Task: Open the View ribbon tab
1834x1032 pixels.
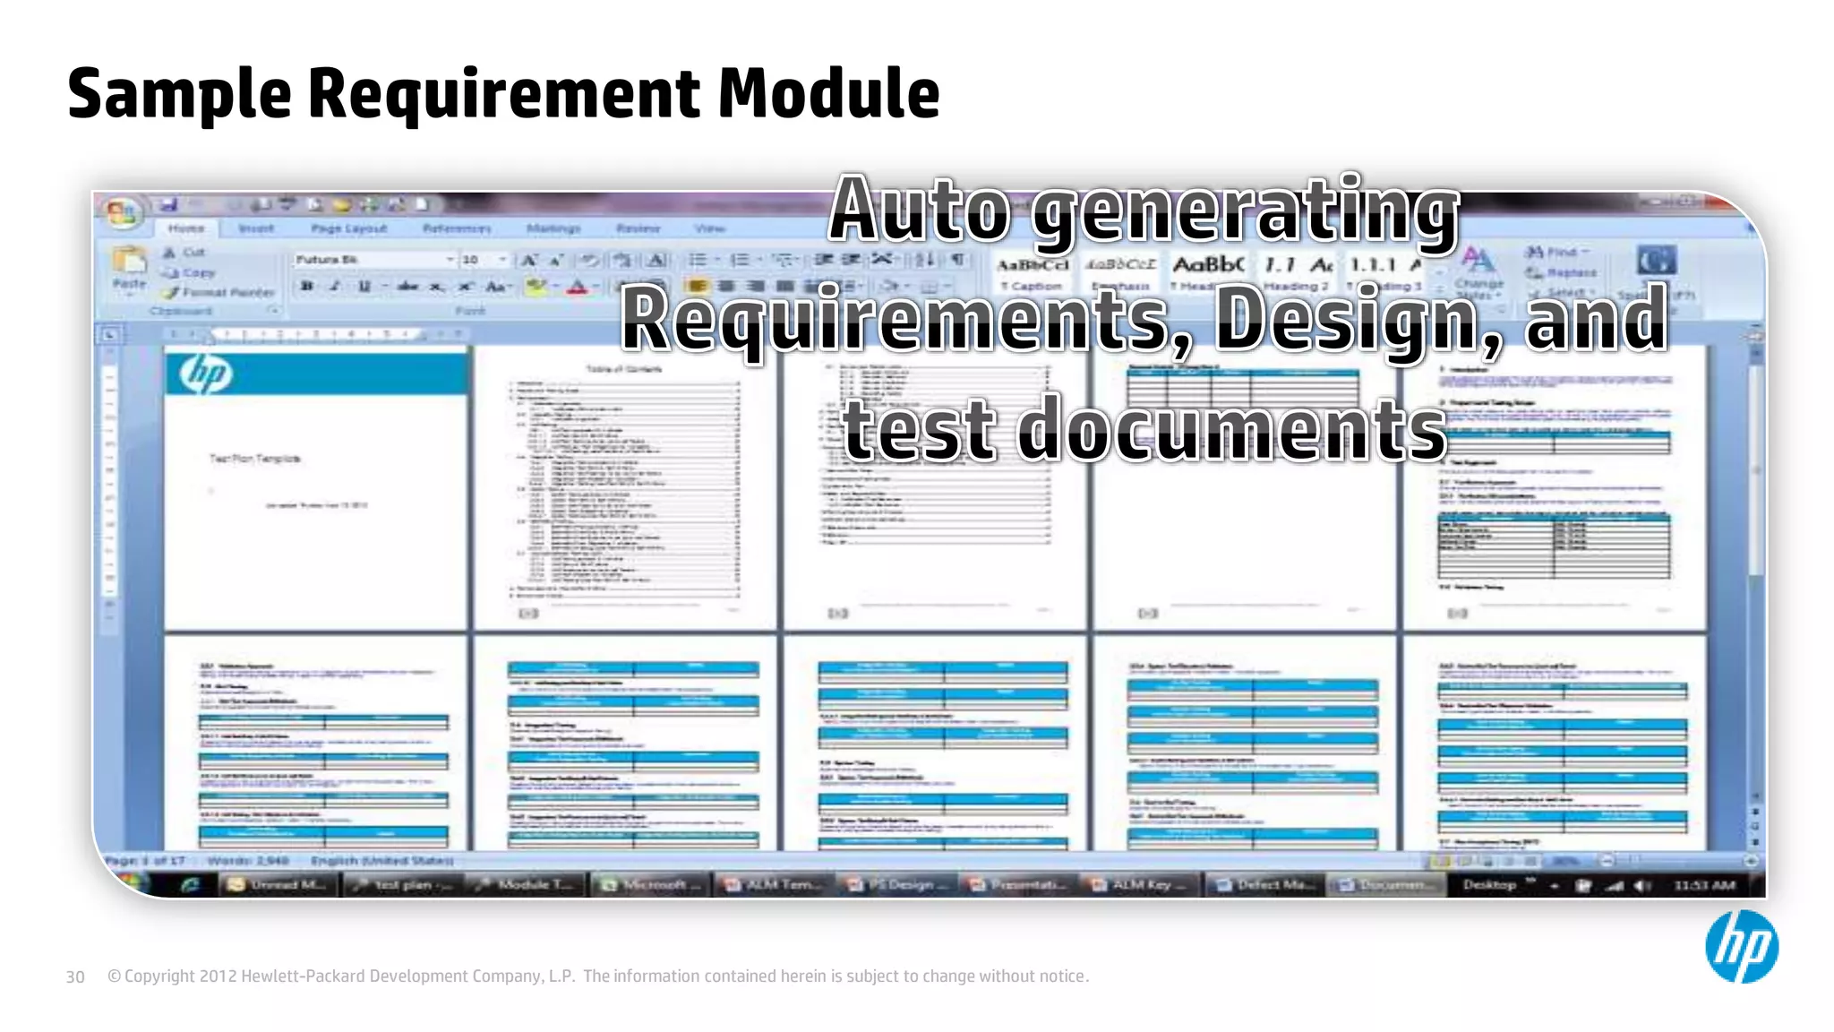Action: (x=710, y=228)
